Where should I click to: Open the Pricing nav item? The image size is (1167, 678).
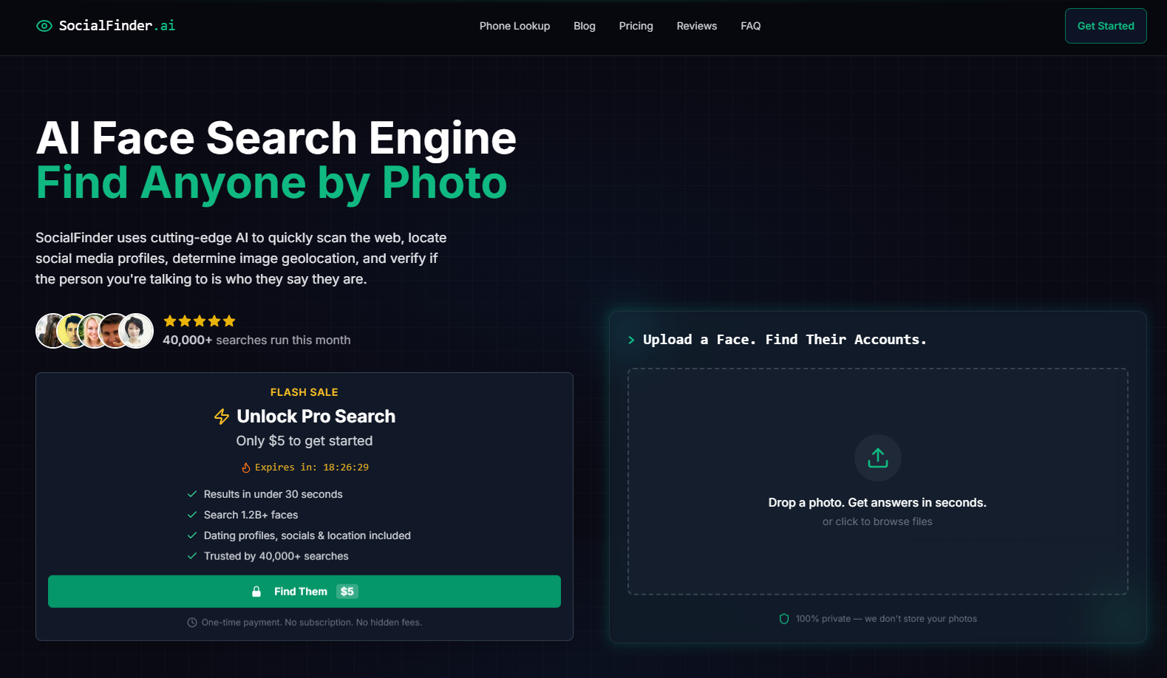(x=636, y=26)
